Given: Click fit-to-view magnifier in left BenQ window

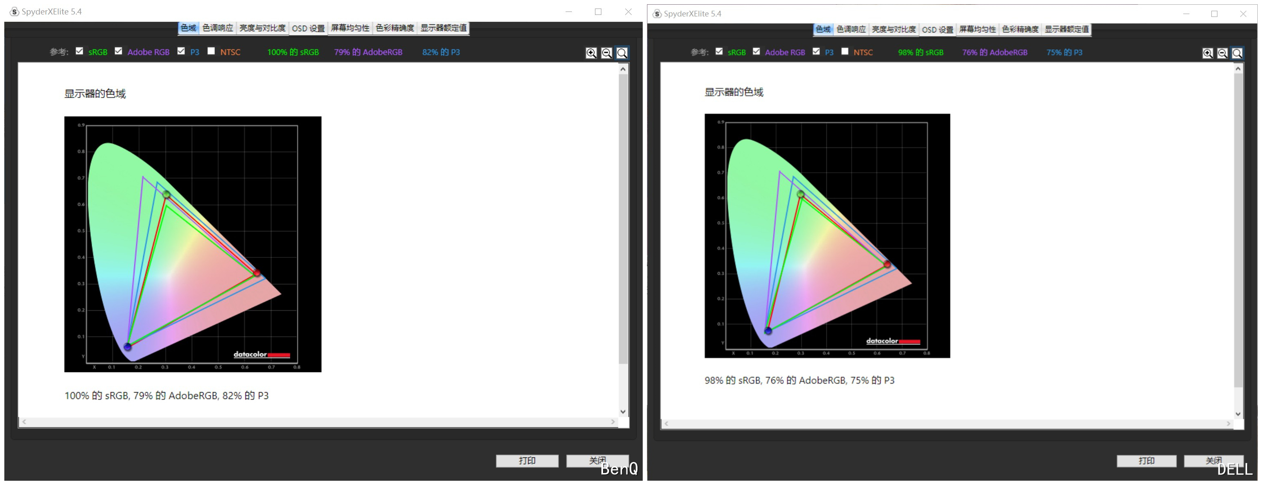Looking at the screenshot, I should (622, 53).
